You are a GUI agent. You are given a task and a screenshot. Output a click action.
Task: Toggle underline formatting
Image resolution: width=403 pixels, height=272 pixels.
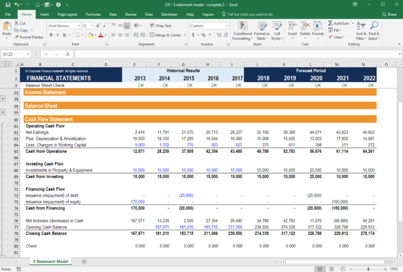point(64,35)
